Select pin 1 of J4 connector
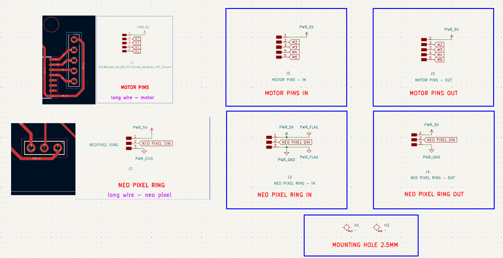 click(x=418, y=134)
